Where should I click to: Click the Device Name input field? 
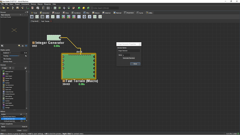coord(129,51)
